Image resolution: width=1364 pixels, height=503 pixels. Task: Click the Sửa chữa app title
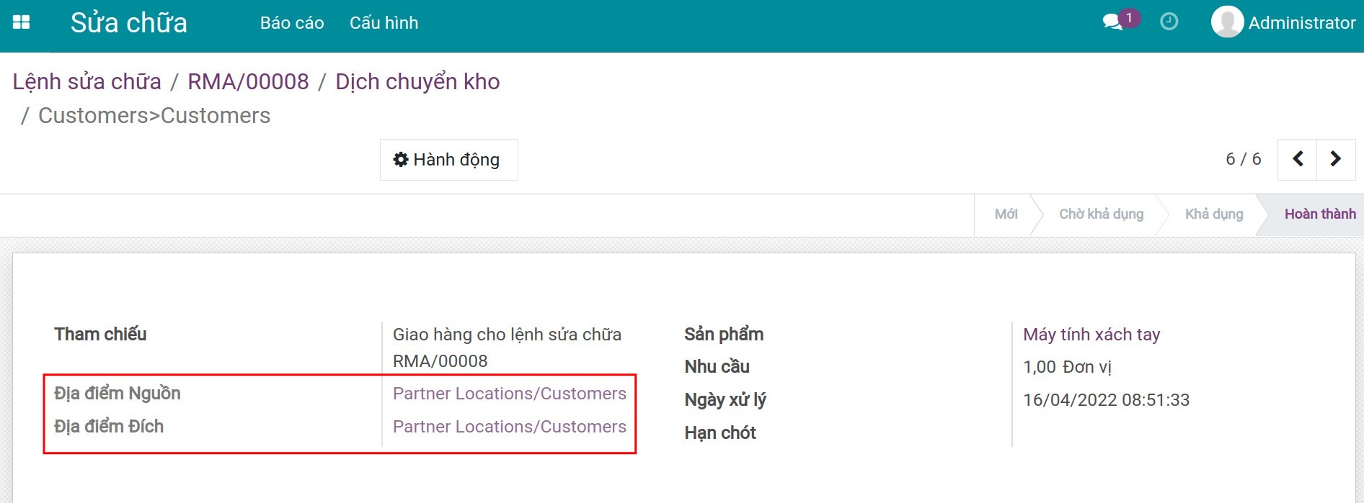[x=129, y=23]
